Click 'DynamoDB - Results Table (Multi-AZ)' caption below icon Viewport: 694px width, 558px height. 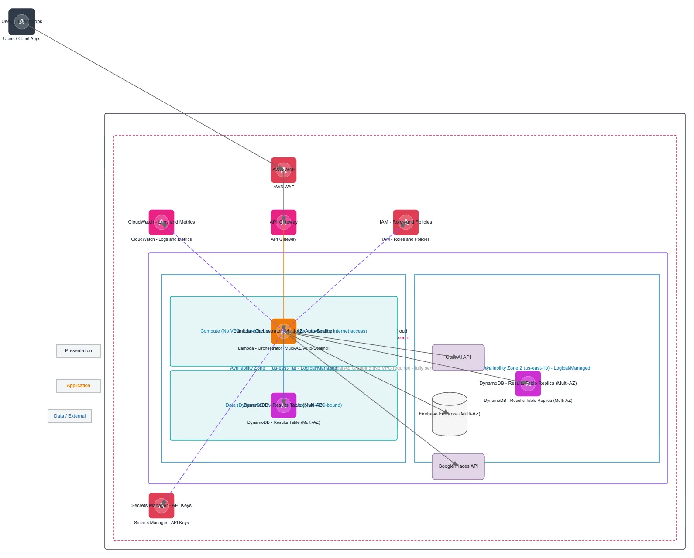[284, 422]
